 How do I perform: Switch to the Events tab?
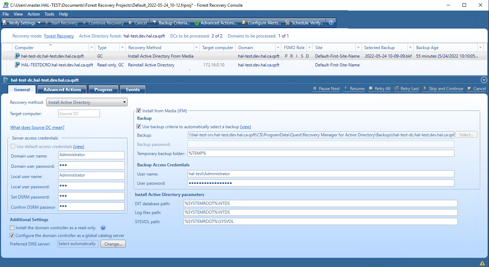(x=133, y=90)
